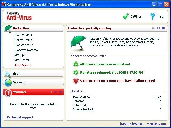Viewport: 171px width, 128px height.
Task: Visit the kaspersky.com link
Action: click(x=132, y=124)
